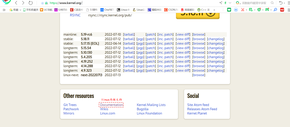Expand the address bar dropdown arrow
This screenshot has height=127, width=290.
(230, 3)
